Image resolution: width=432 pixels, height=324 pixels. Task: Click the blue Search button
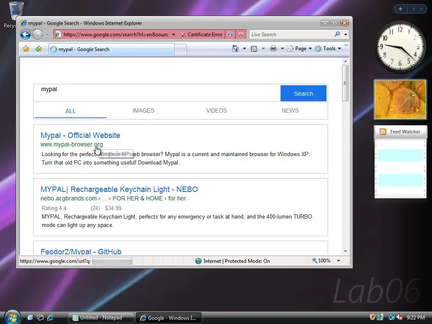303,93
